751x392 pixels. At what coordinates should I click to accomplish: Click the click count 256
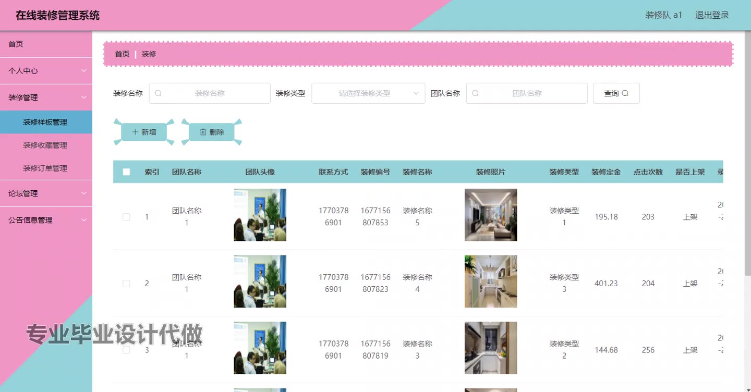(x=648, y=350)
